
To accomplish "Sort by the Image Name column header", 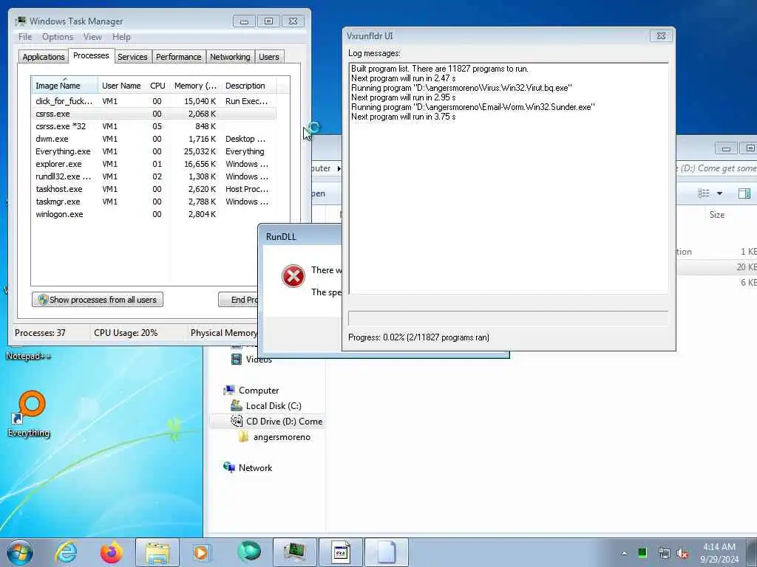I will pos(64,85).
